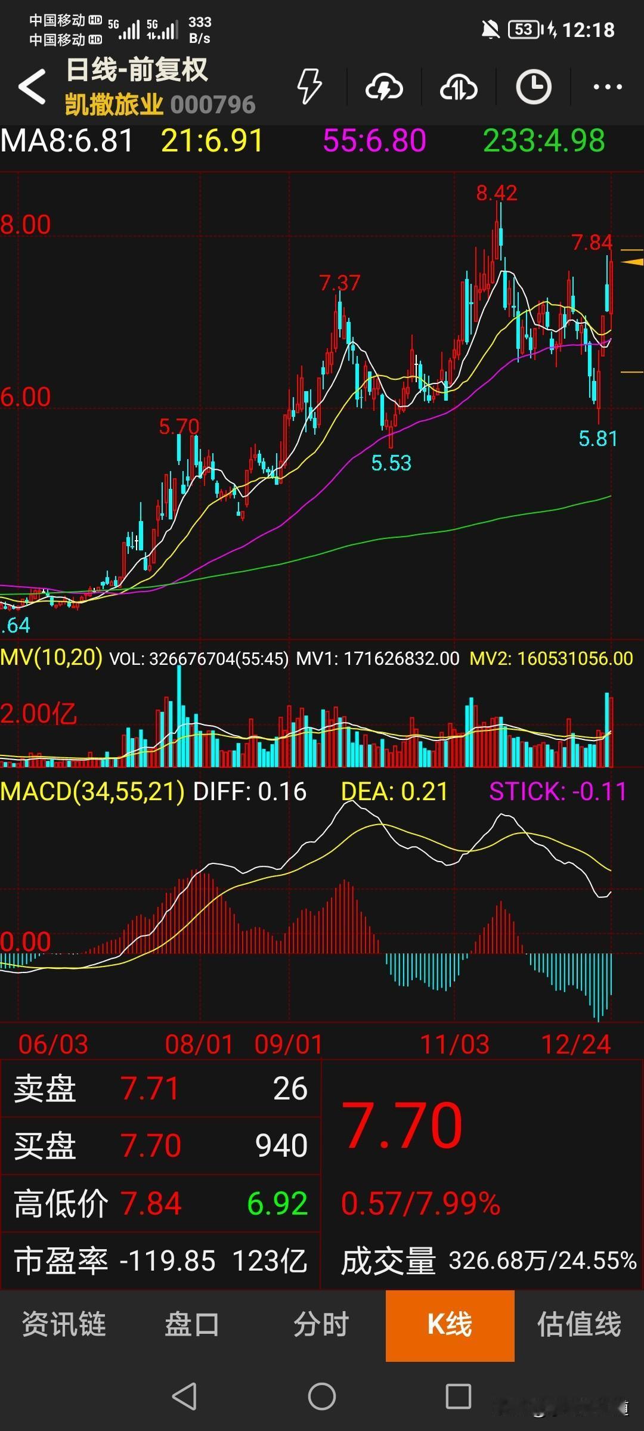Tap the 5.53 low price label
This screenshot has height=1431, width=644.
(391, 463)
